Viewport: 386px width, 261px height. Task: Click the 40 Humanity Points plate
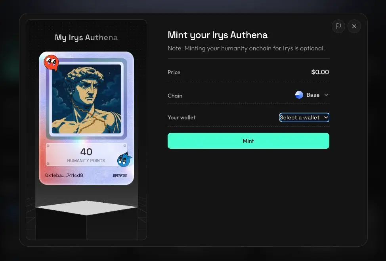pyautogui.click(x=86, y=155)
